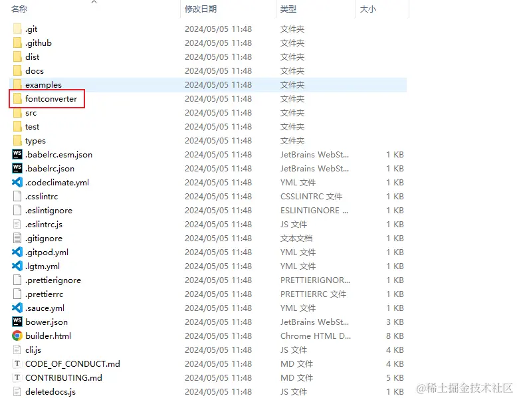The height and width of the screenshot is (398, 517).
Task: Select the file name .babelrc.json
Action: coord(50,168)
